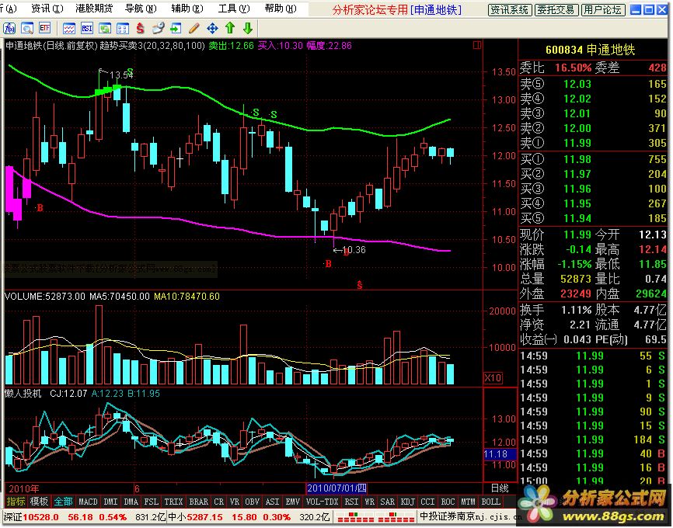Viewport: 673px width, 528px height.
Task: Click the wavy lines chart window icon
Action: click(69, 28)
